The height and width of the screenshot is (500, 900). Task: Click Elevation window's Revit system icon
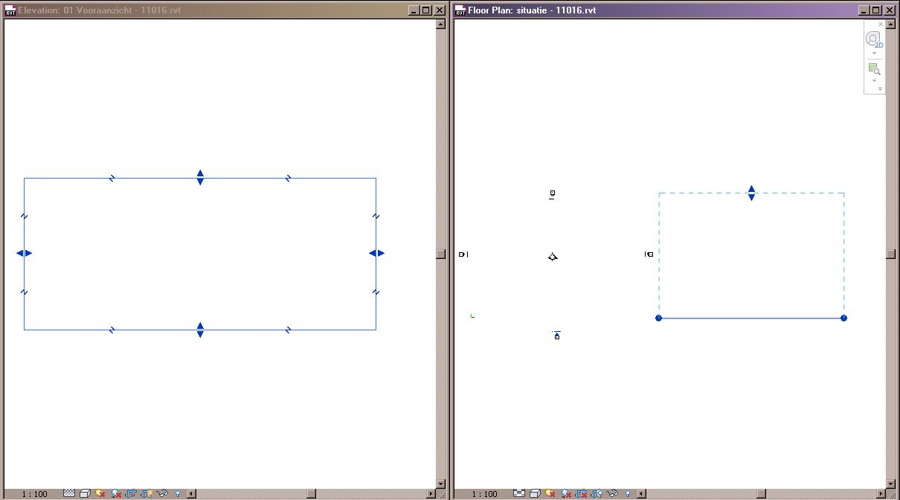pos(10,10)
